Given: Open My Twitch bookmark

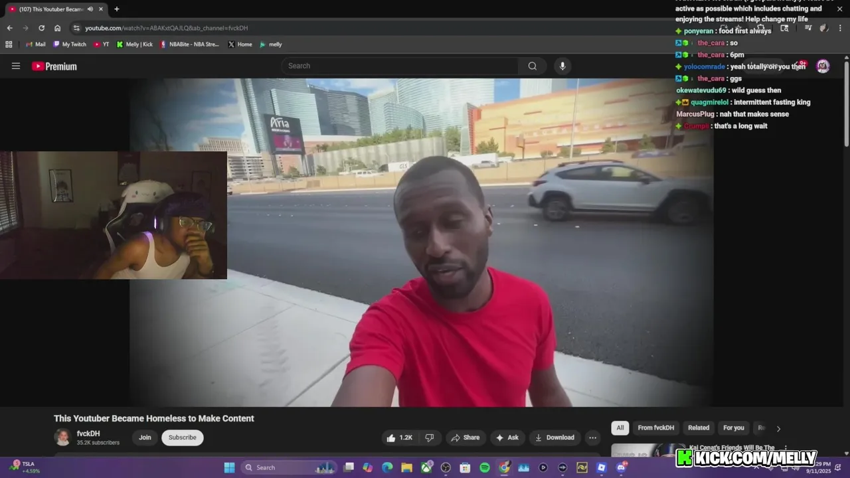Looking at the screenshot, I should [x=70, y=44].
